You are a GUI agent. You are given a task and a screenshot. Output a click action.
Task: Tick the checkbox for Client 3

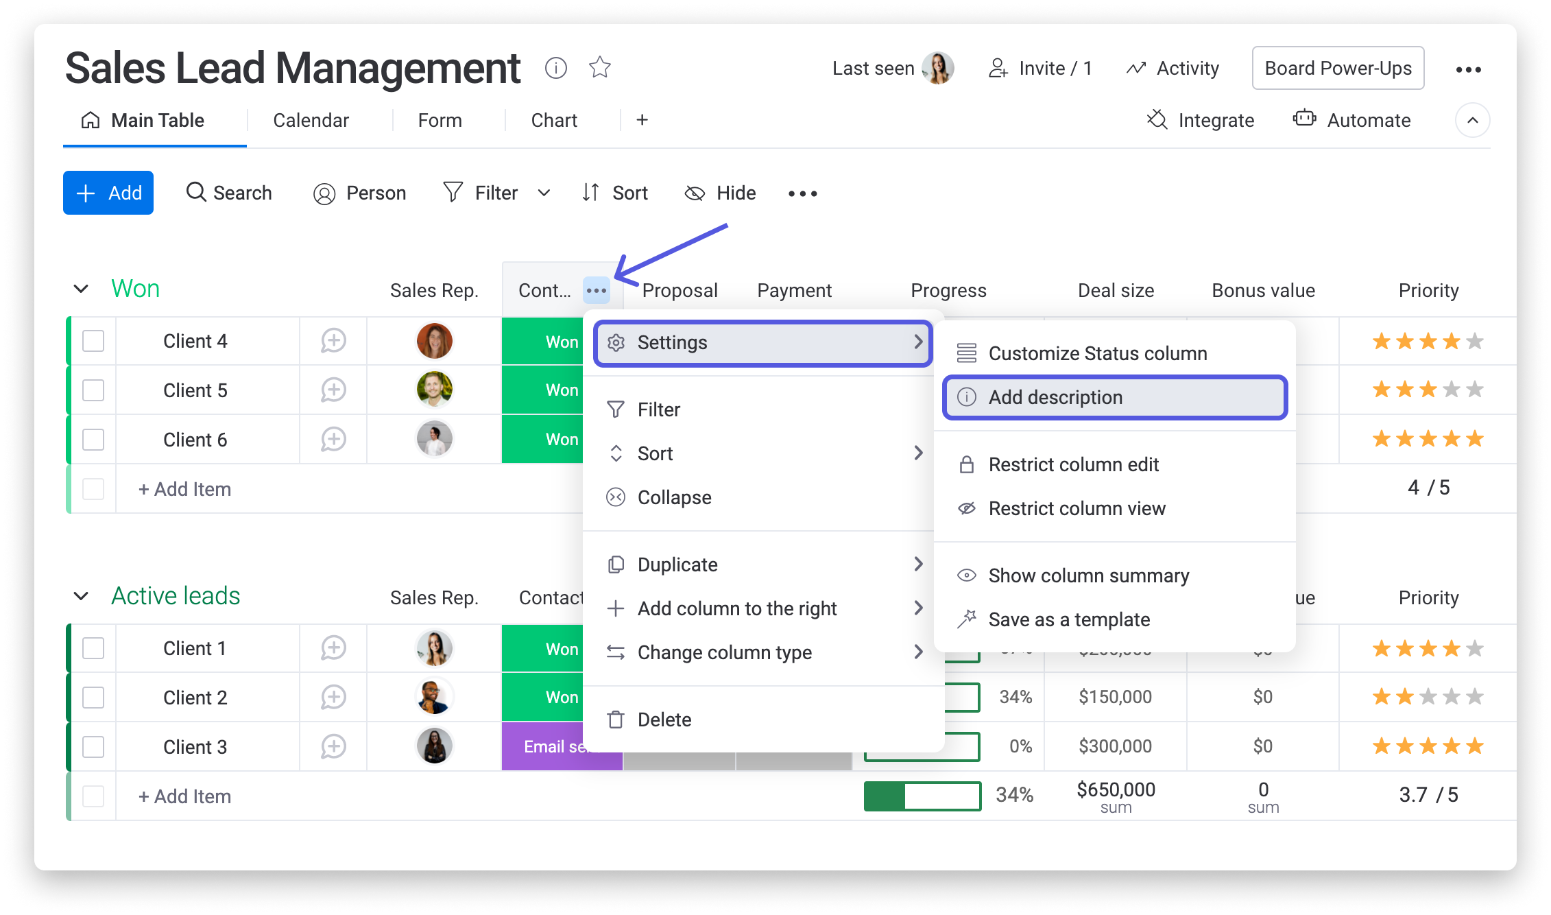coord(93,747)
